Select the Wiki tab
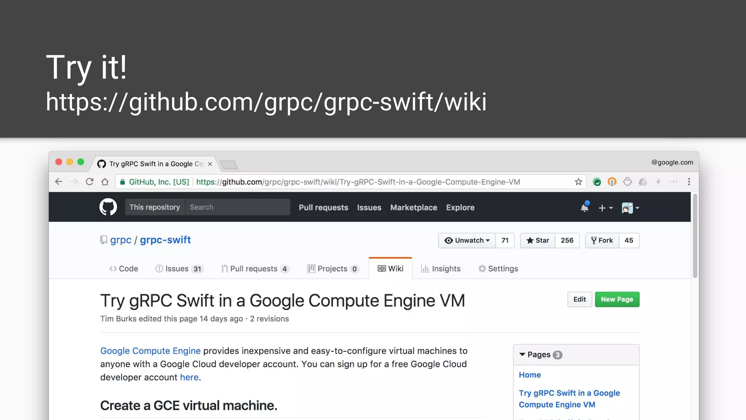This screenshot has height=420, width=746. point(390,269)
